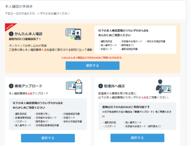Click text 配達員から書類を受け取る際に、
This screenshot has height=147, width=192.
click(x=118, y=93)
